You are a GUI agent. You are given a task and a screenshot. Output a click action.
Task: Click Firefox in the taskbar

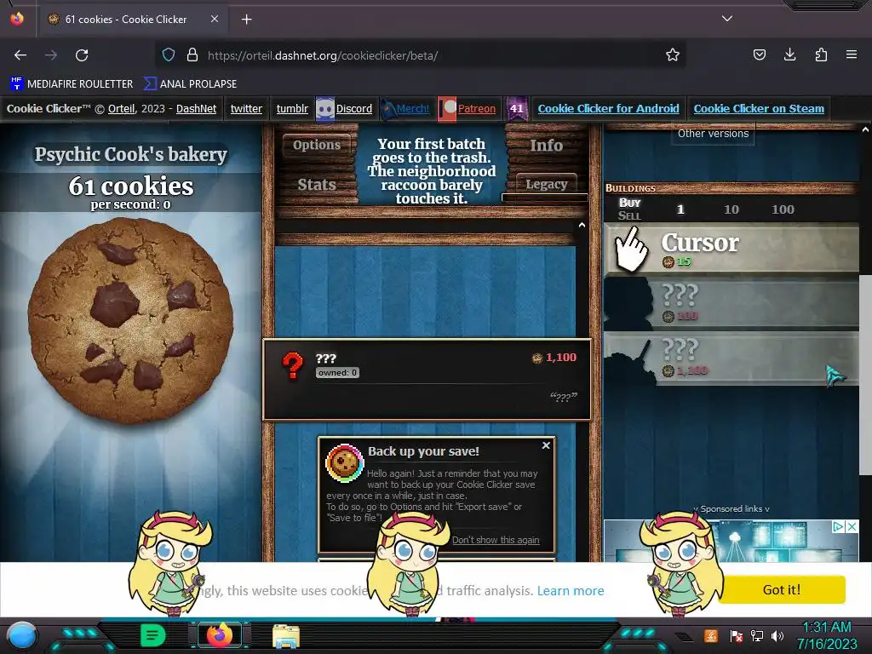(219, 635)
